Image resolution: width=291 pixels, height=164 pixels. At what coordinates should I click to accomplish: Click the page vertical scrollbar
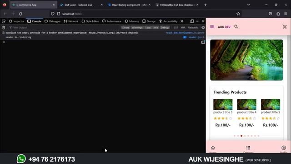tap(289, 87)
